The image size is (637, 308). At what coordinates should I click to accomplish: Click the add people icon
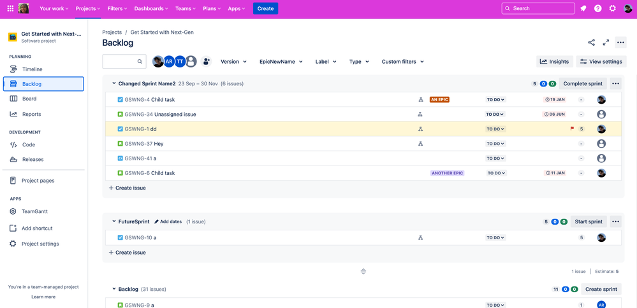coord(207,62)
